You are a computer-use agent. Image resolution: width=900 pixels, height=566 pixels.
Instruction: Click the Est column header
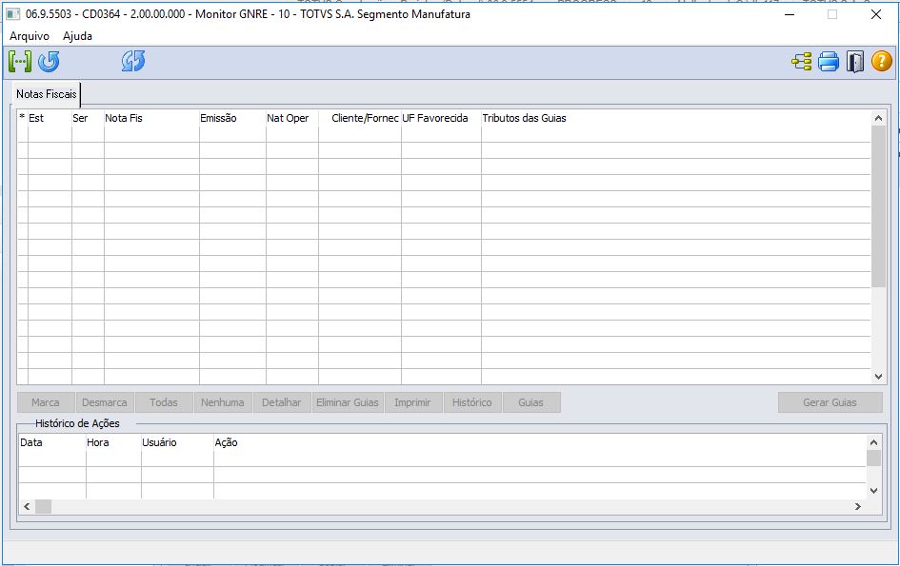click(x=50, y=118)
